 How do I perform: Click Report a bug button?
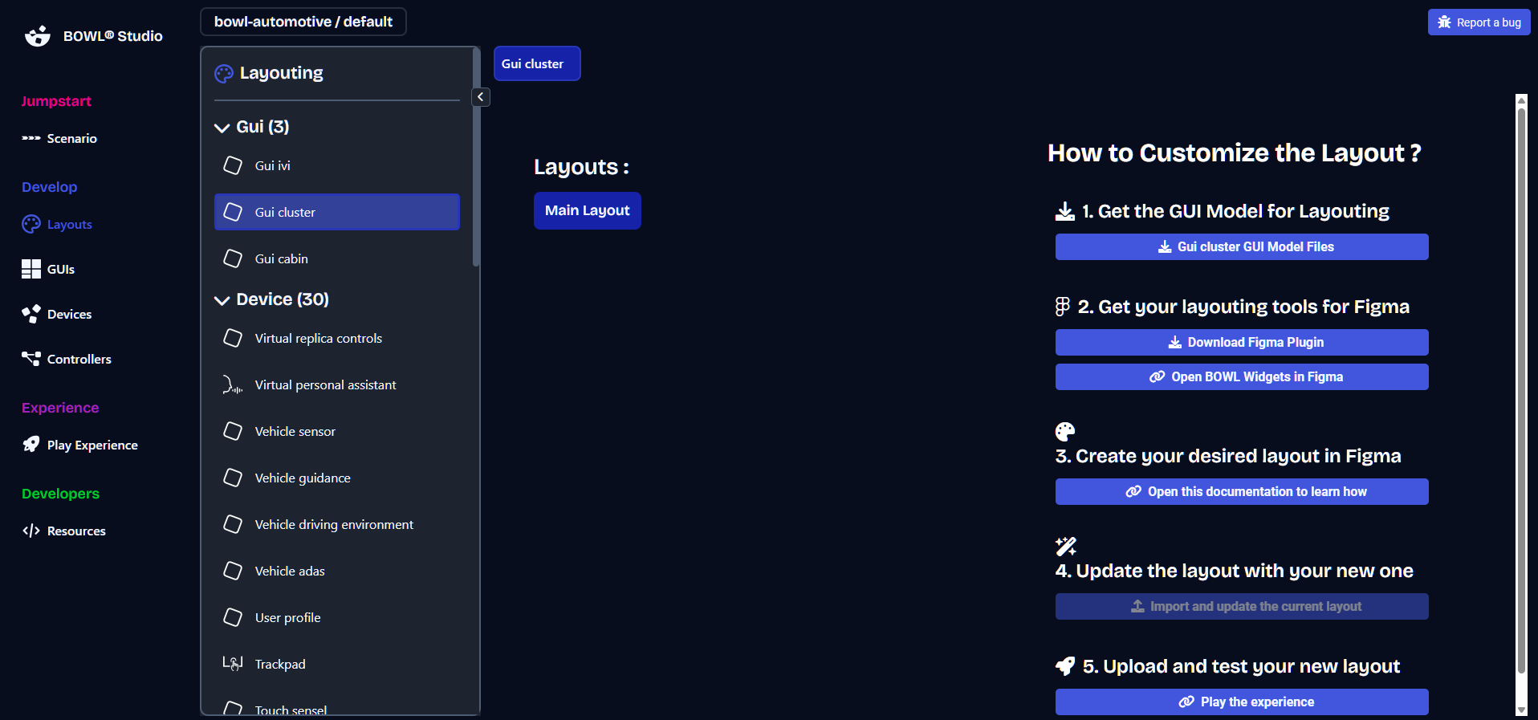tap(1479, 22)
